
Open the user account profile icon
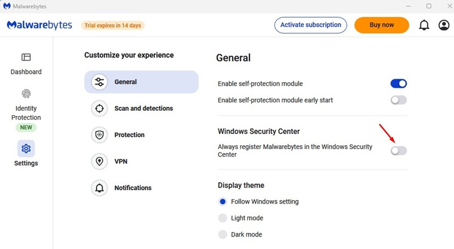click(444, 26)
